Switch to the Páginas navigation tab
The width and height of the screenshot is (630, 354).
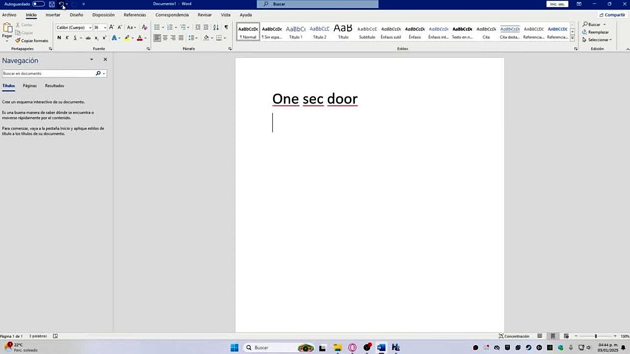pos(30,86)
